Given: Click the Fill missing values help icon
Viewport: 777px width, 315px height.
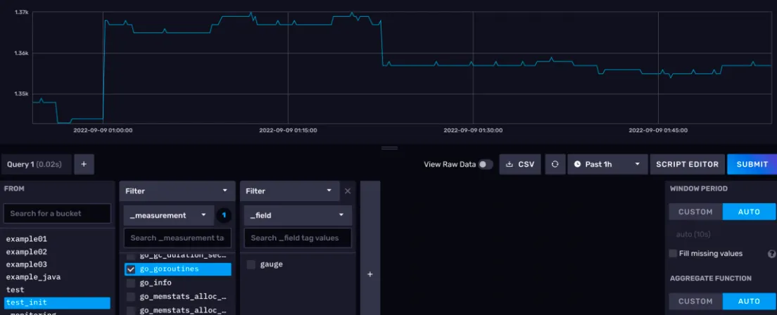Looking at the screenshot, I should pyautogui.click(x=771, y=254).
